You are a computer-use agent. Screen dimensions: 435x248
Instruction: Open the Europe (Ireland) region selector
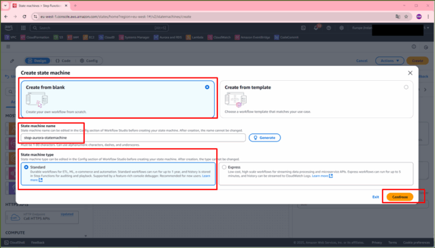[362, 28]
